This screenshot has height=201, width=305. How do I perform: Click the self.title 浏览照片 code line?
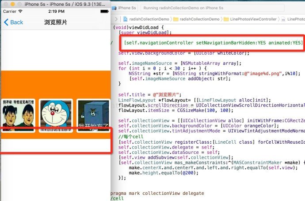(150, 95)
